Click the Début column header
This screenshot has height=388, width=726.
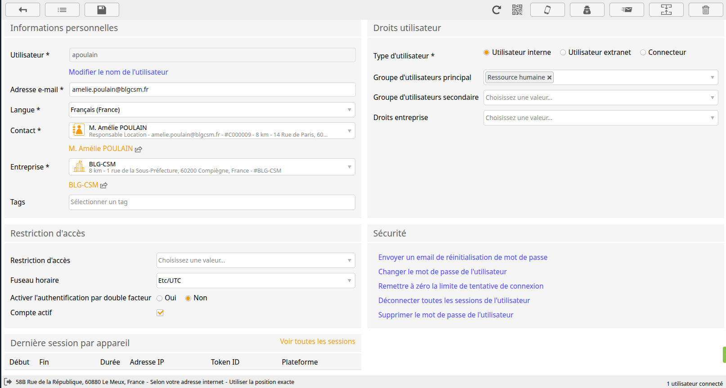pos(19,362)
